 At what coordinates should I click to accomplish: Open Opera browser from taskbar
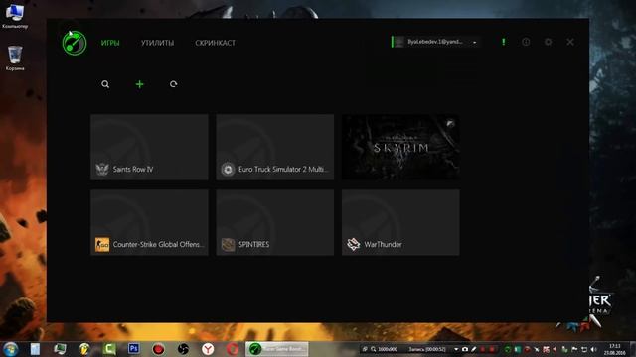pyautogui.click(x=233, y=349)
